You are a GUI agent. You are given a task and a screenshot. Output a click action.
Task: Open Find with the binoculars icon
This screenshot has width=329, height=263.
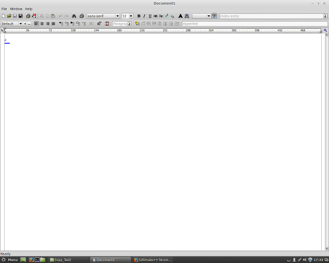coord(74,16)
